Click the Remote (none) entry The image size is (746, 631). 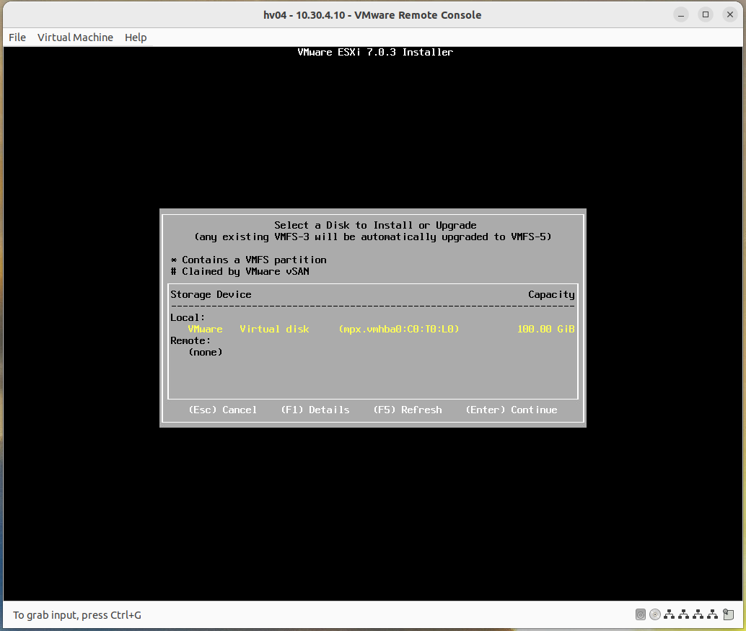tap(205, 352)
